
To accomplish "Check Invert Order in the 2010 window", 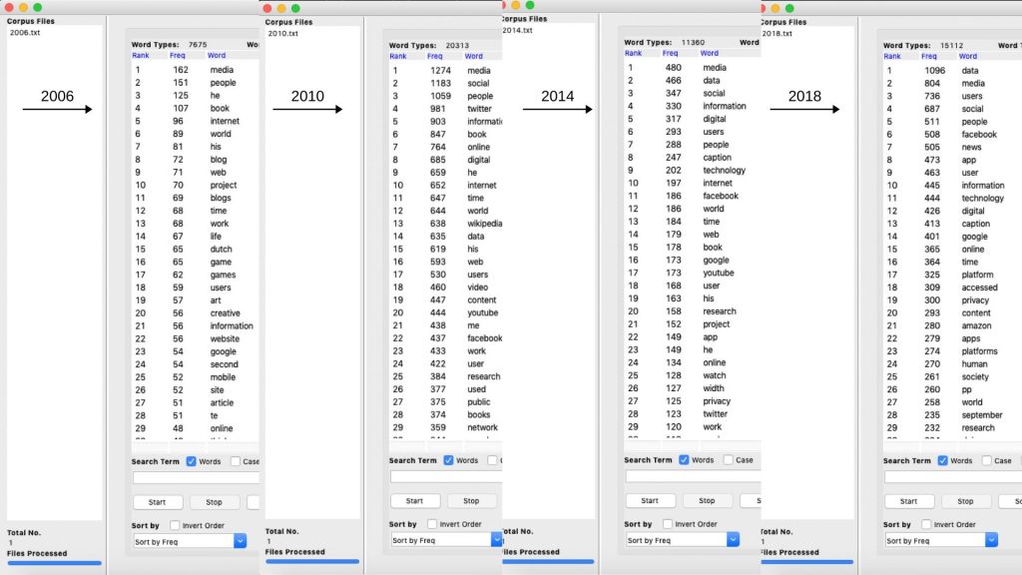I will click(x=432, y=524).
